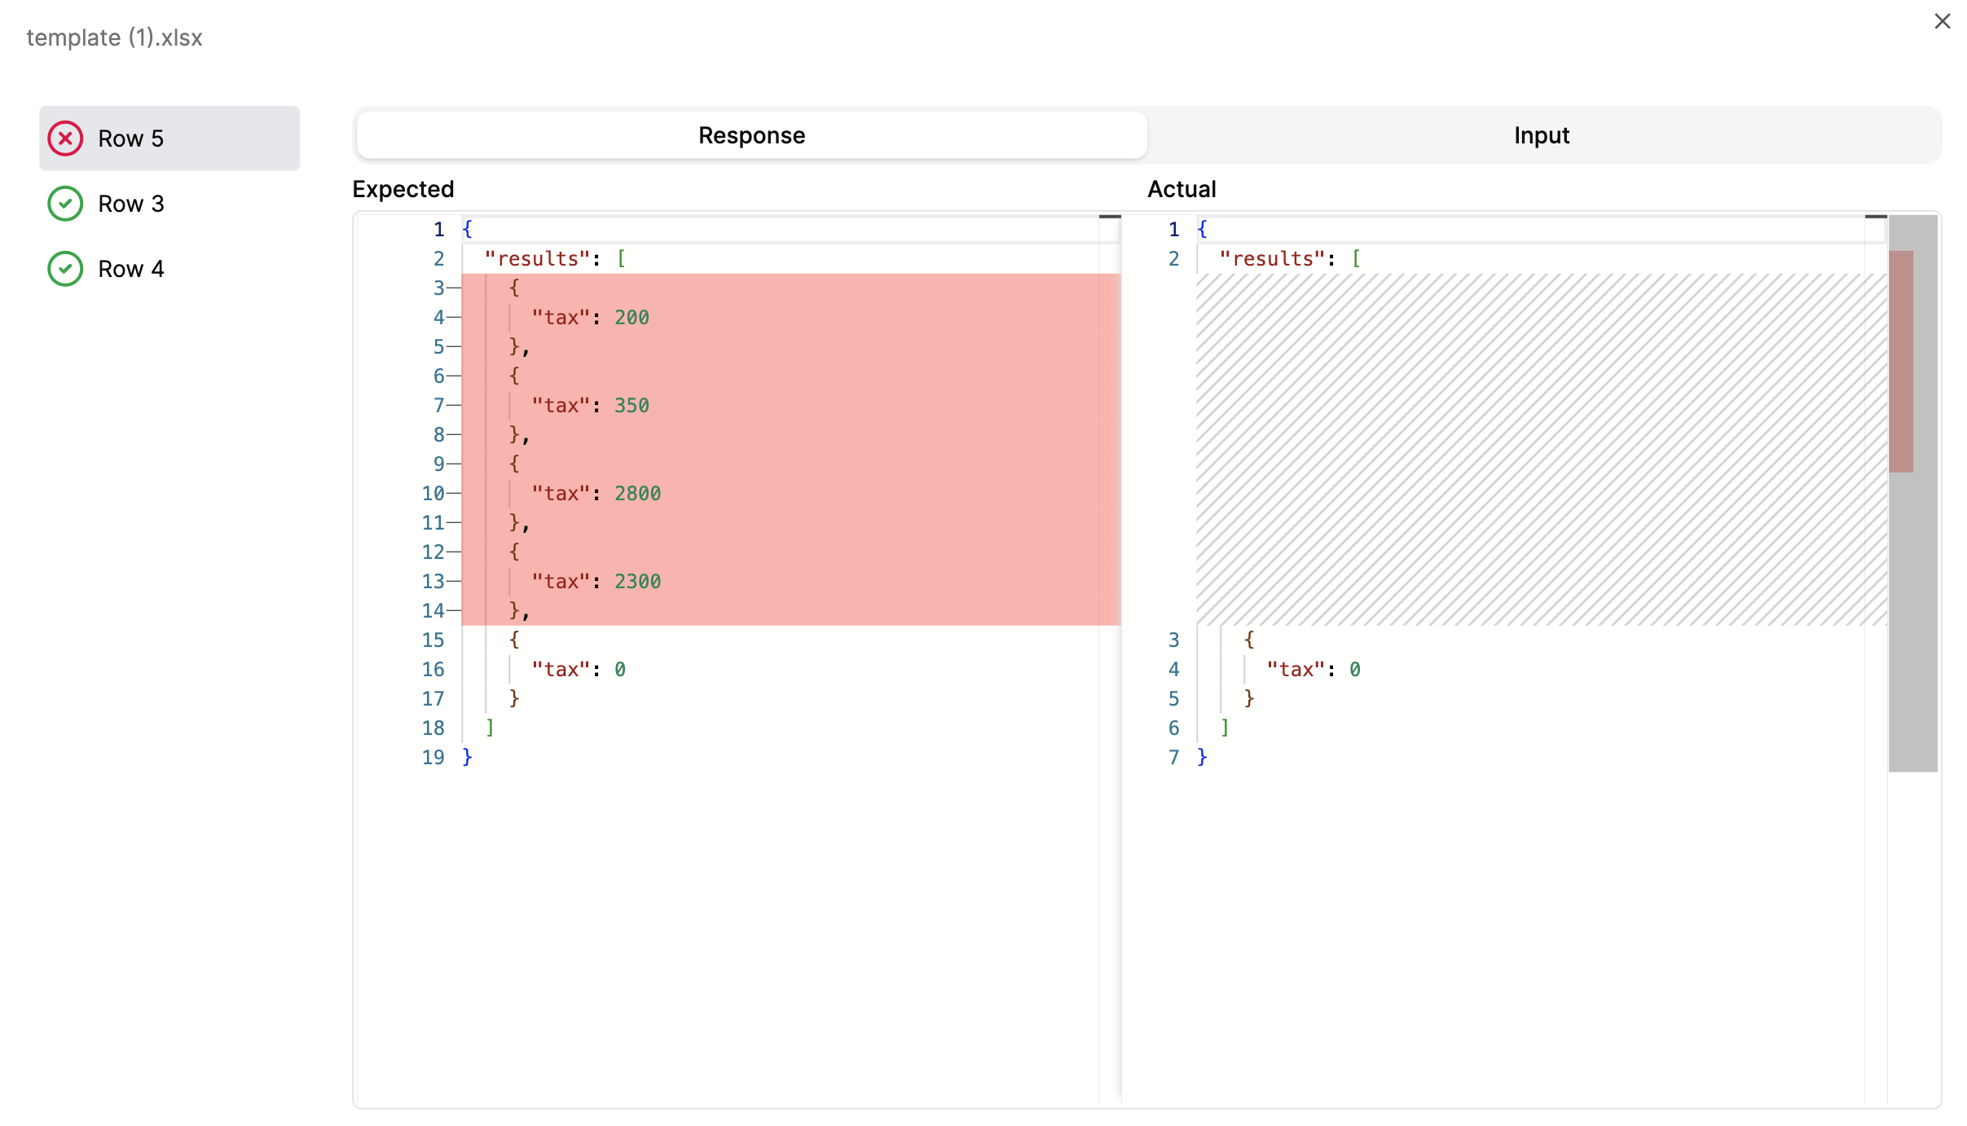
Task: Click the template (1).xlsx title text
Action: [x=114, y=37]
